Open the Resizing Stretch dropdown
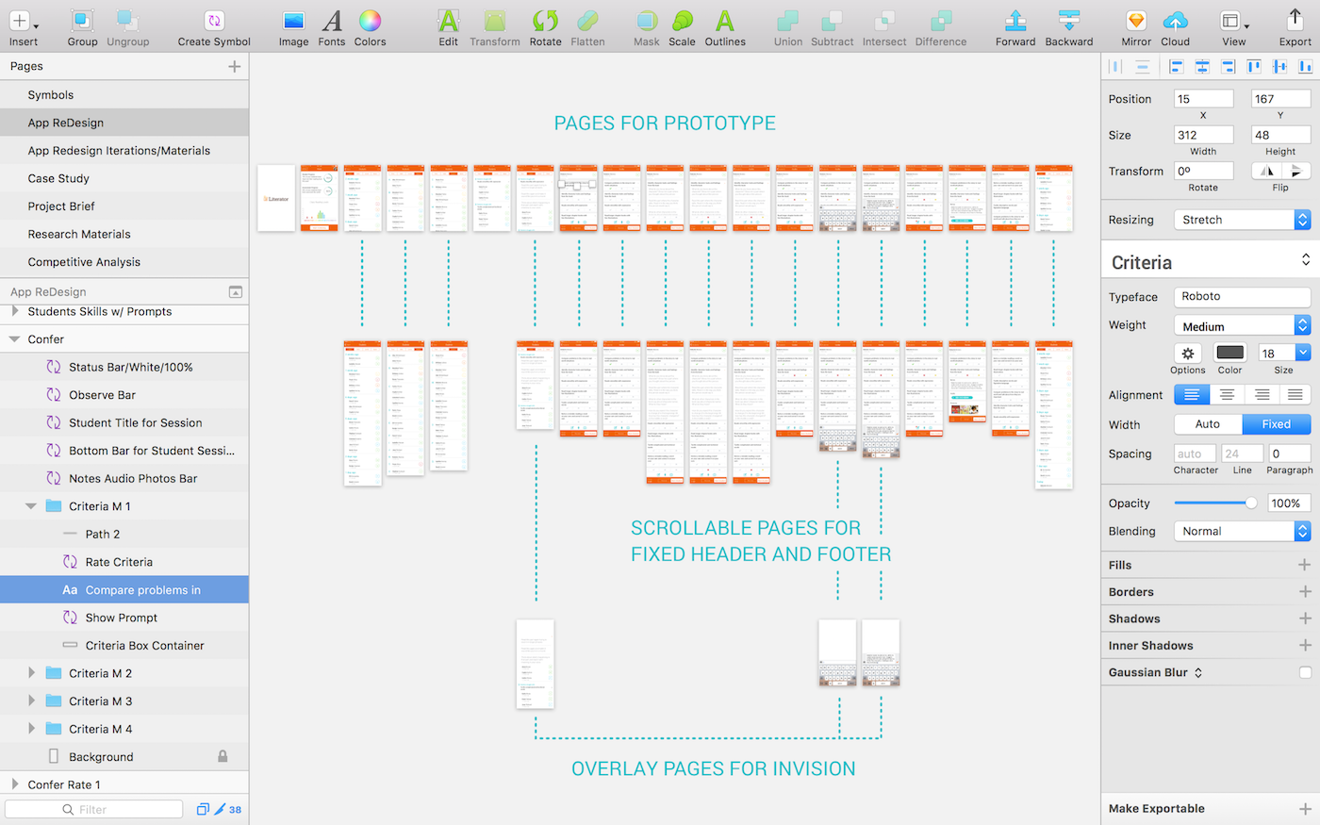Screen dimensions: 1320x825 coord(1243,220)
